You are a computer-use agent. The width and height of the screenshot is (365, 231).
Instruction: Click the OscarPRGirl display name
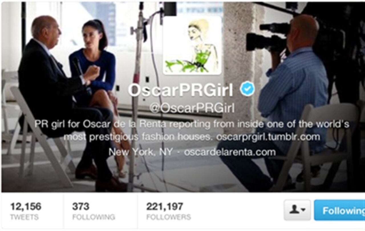tap(180, 90)
